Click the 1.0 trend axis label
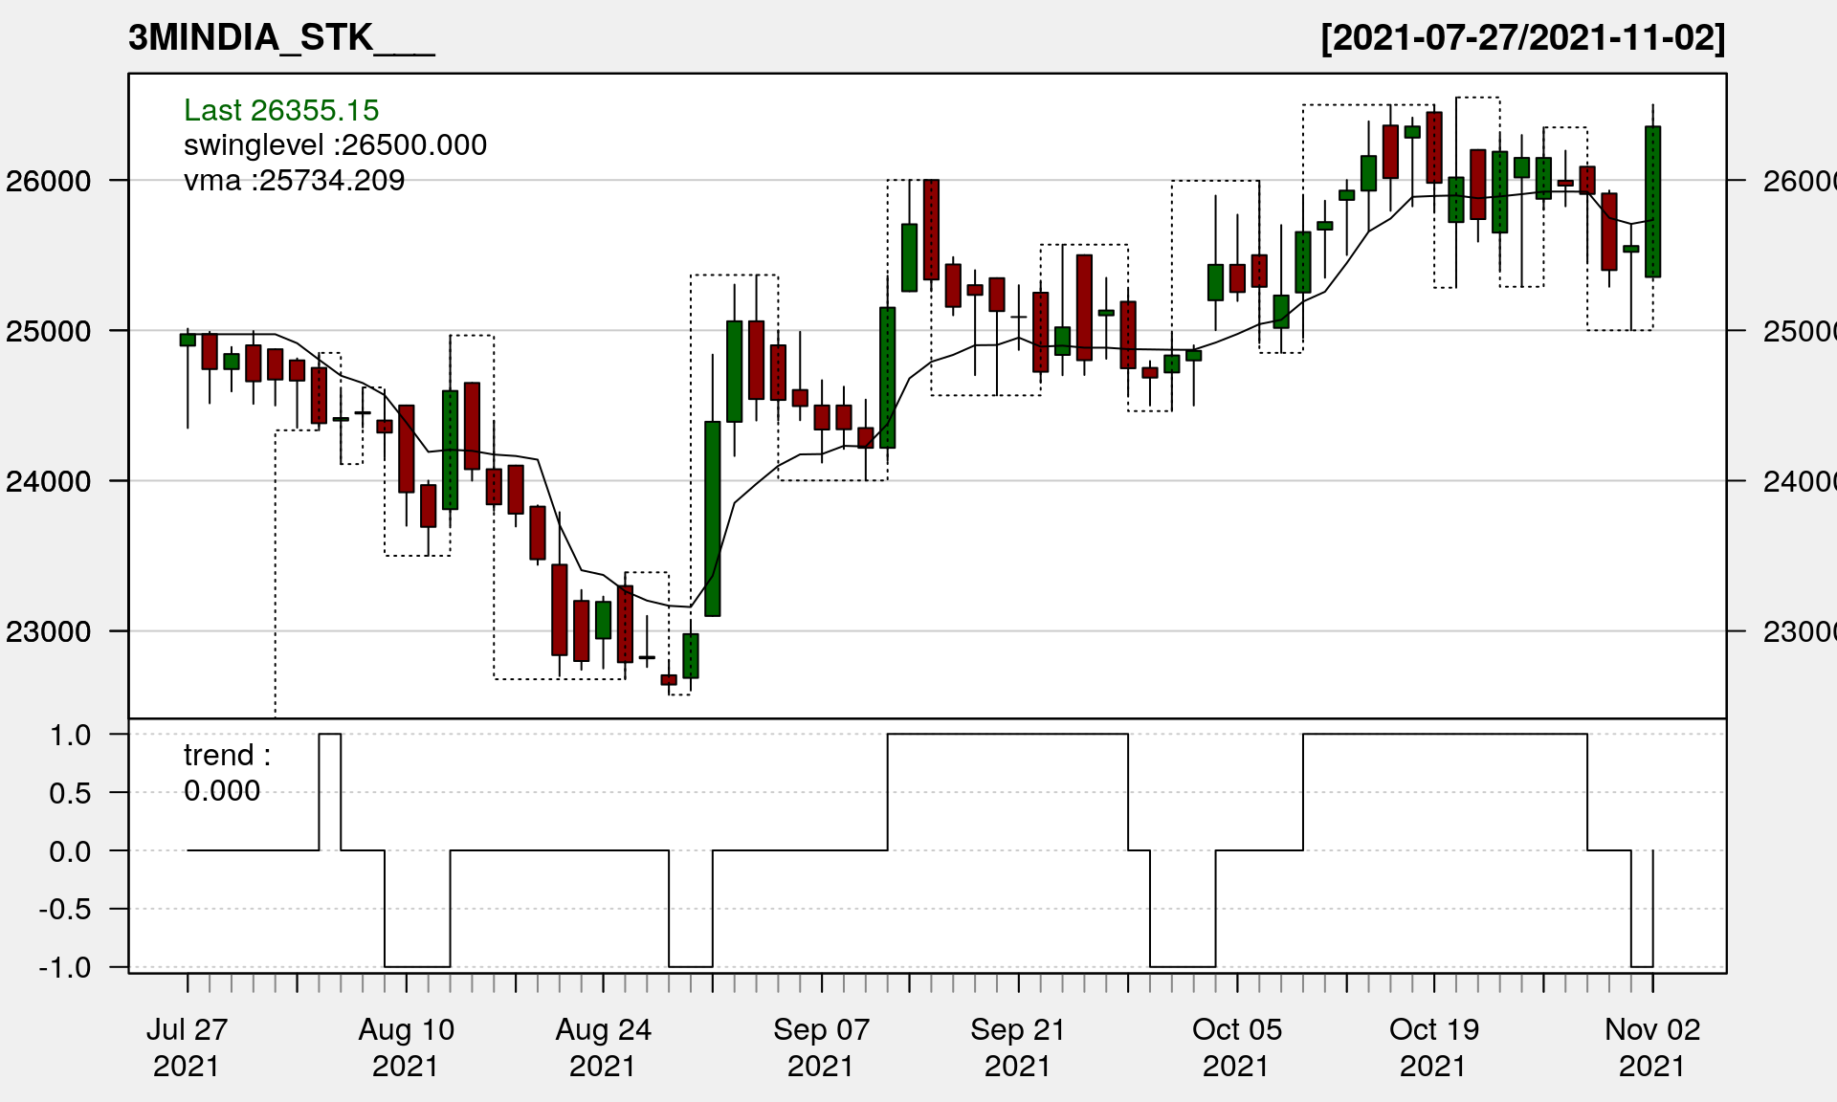This screenshot has width=1837, height=1102. tap(70, 735)
